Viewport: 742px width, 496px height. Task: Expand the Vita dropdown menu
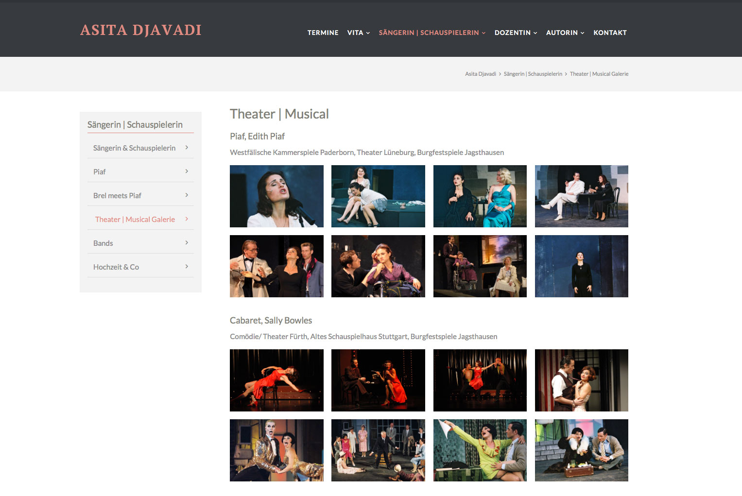(358, 33)
